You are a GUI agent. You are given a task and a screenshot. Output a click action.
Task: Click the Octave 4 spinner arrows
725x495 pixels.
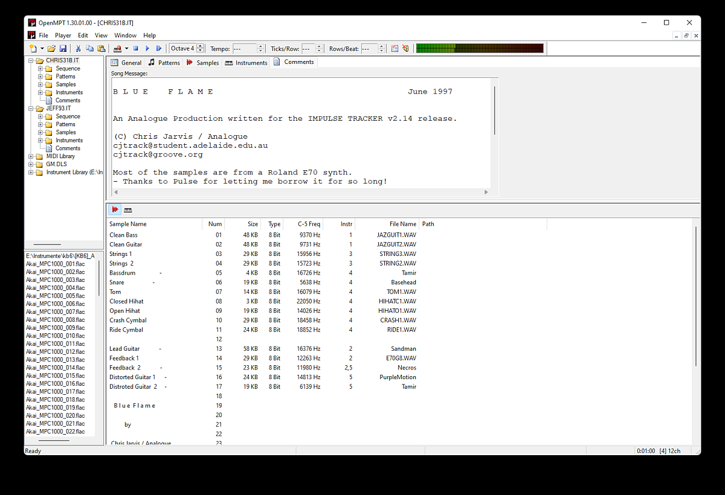point(201,48)
